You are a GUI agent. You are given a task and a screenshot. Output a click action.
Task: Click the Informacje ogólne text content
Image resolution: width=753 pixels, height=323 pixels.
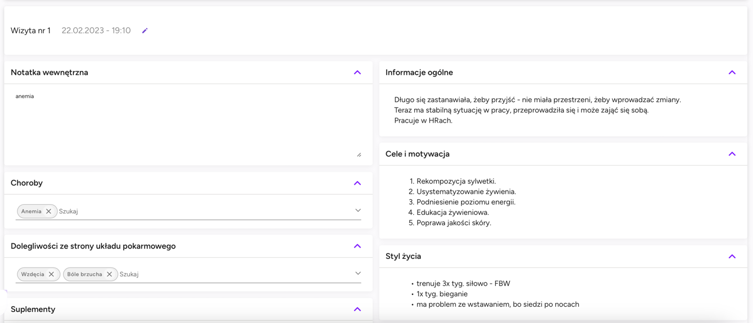pyautogui.click(x=537, y=110)
